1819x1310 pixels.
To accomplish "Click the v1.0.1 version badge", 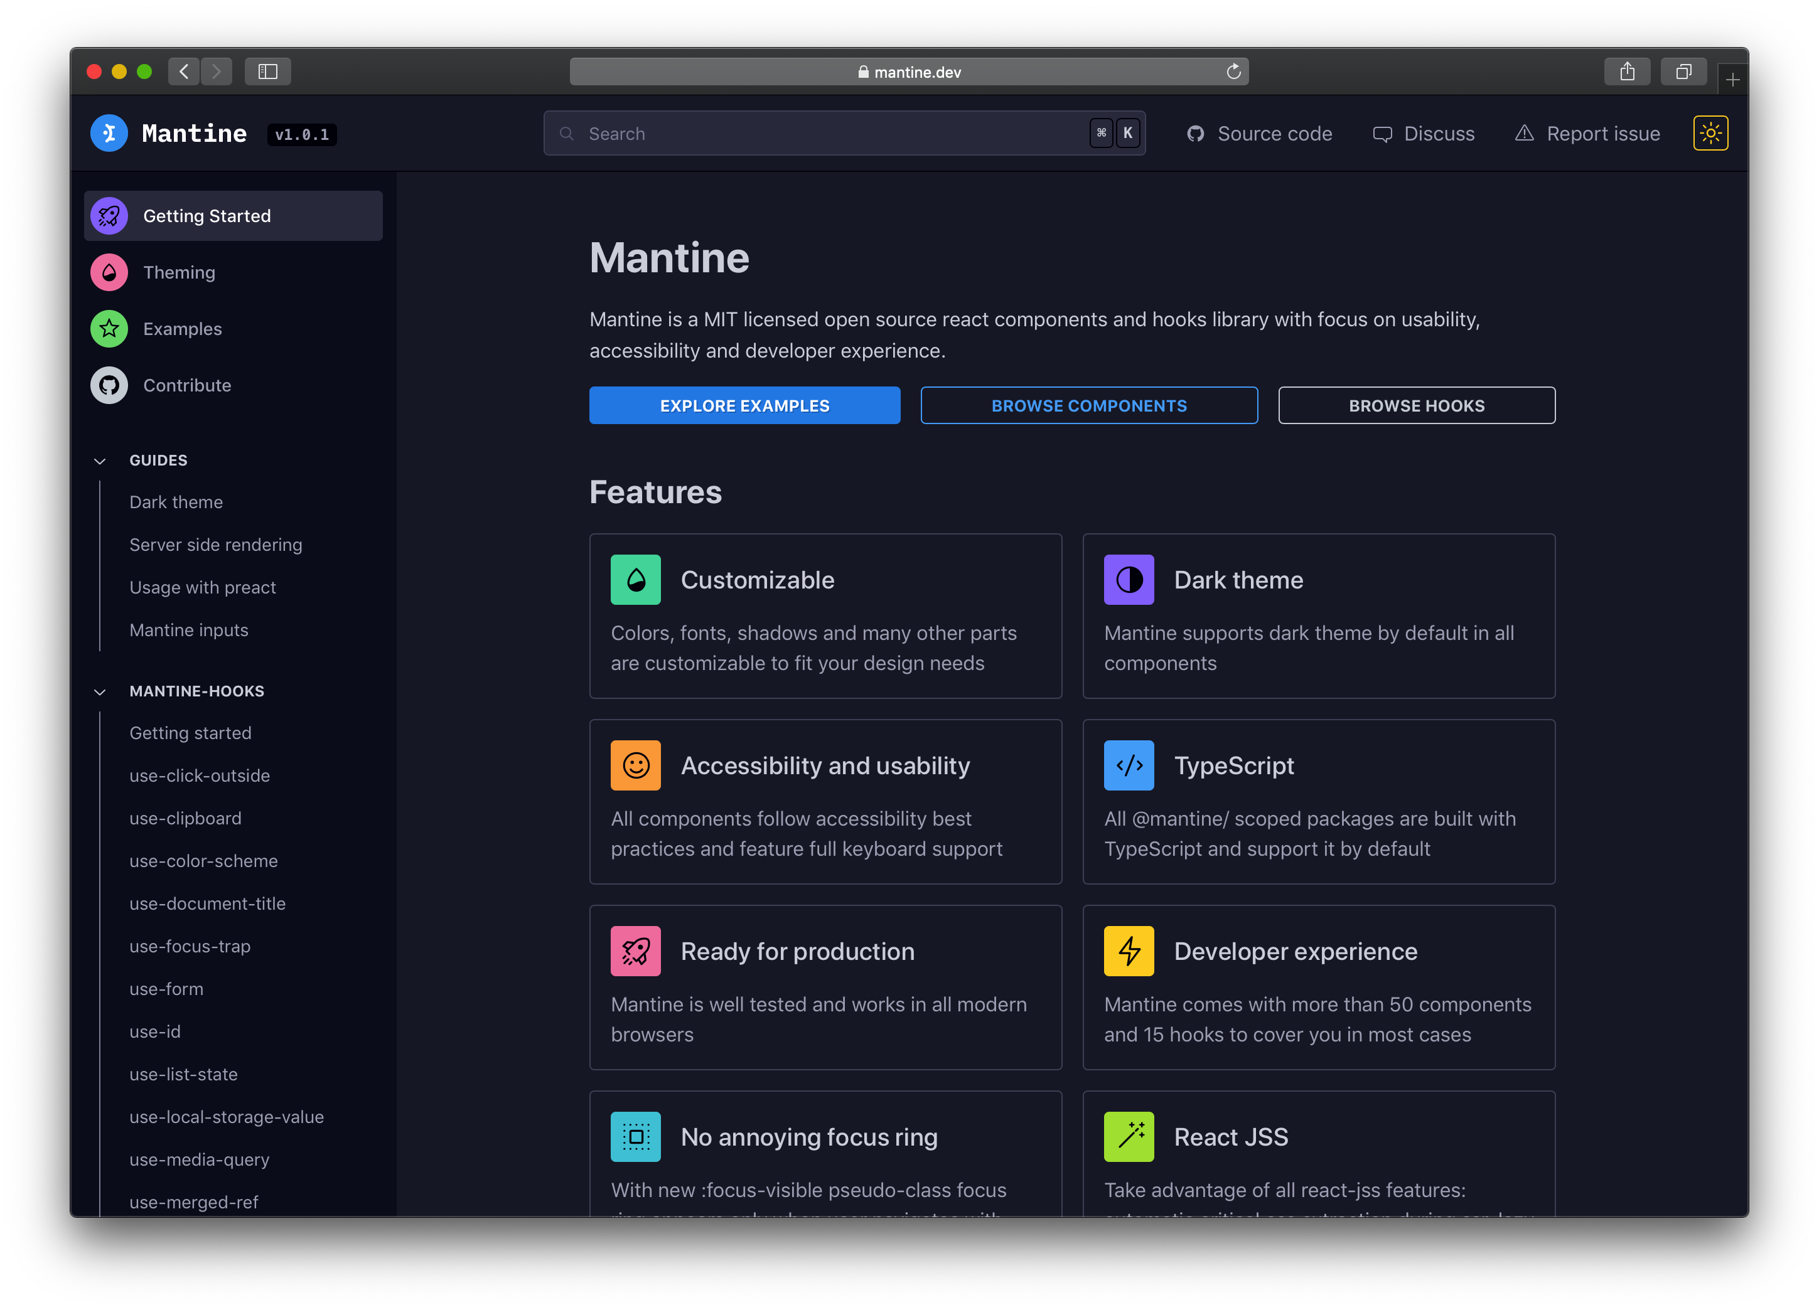I will coord(301,135).
